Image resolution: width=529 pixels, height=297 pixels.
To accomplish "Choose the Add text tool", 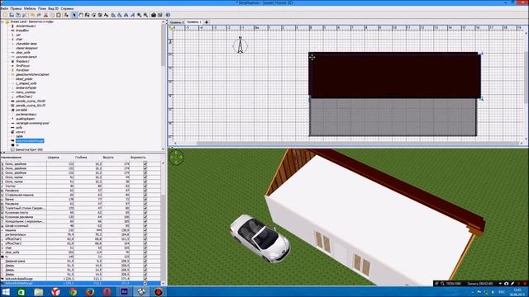I will (107, 15).
